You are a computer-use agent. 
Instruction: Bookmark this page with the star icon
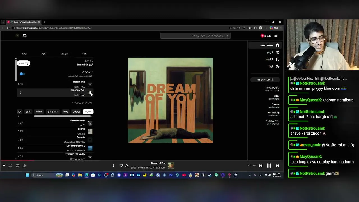pos(239,28)
